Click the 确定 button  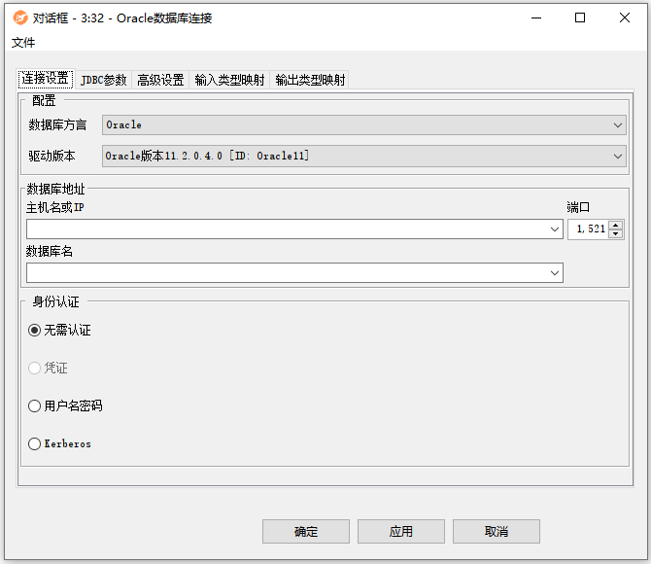click(x=305, y=532)
